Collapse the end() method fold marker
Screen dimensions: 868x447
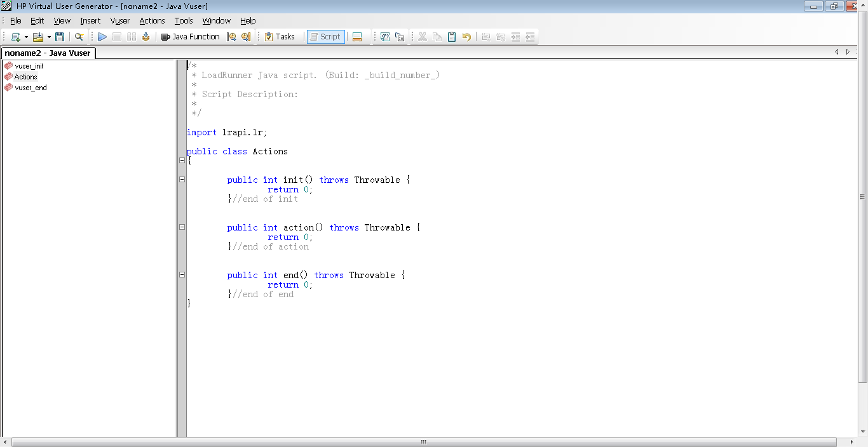pos(182,275)
